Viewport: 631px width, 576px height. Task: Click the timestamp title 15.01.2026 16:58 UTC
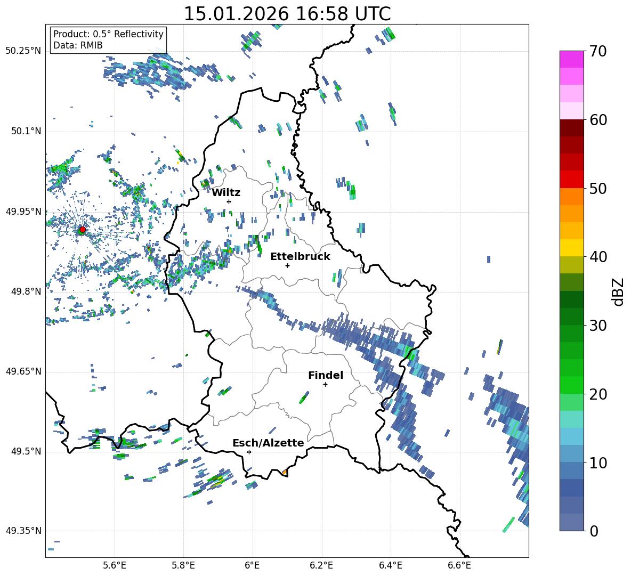tap(287, 13)
